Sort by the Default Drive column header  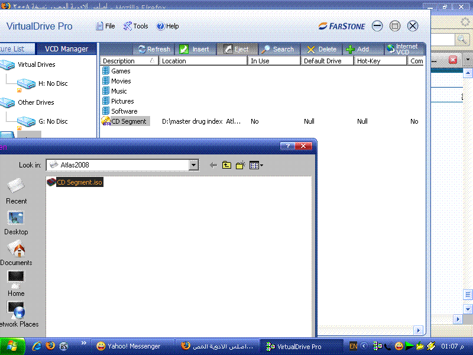[x=328, y=61]
